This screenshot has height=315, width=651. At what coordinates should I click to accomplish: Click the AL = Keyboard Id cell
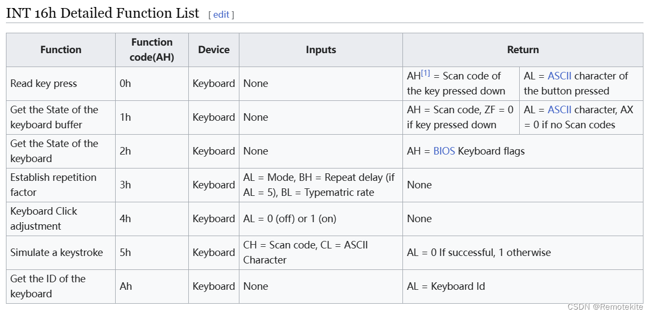tap(522, 287)
